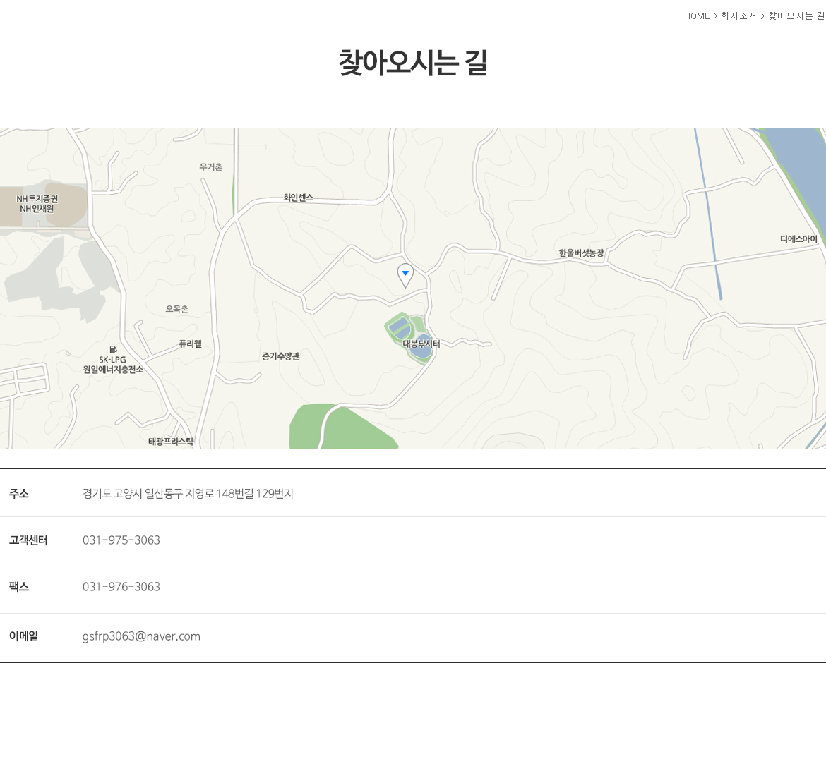Image resolution: width=826 pixels, height=764 pixels.
Task: Click the 디에스아이 label on map
Action: click(x=798, y=240)
